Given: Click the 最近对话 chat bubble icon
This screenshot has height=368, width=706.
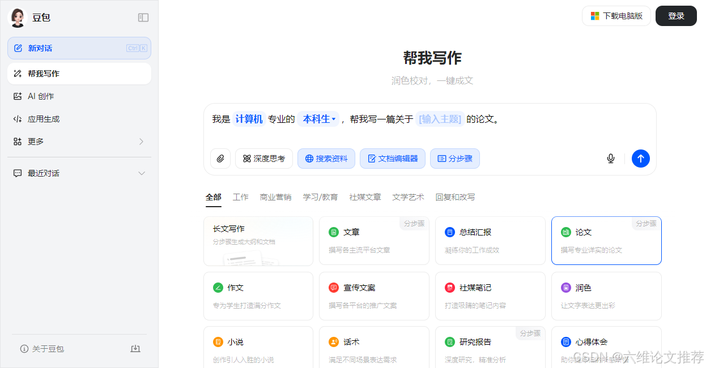Looking at the screenshot, I should [18, 173].
